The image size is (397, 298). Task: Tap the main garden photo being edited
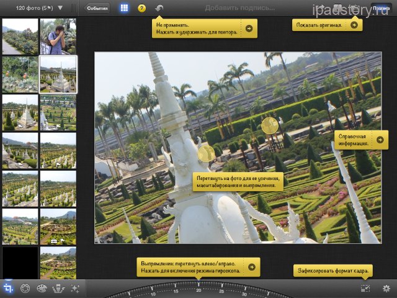pyautogui.click(x=238, y=148)
